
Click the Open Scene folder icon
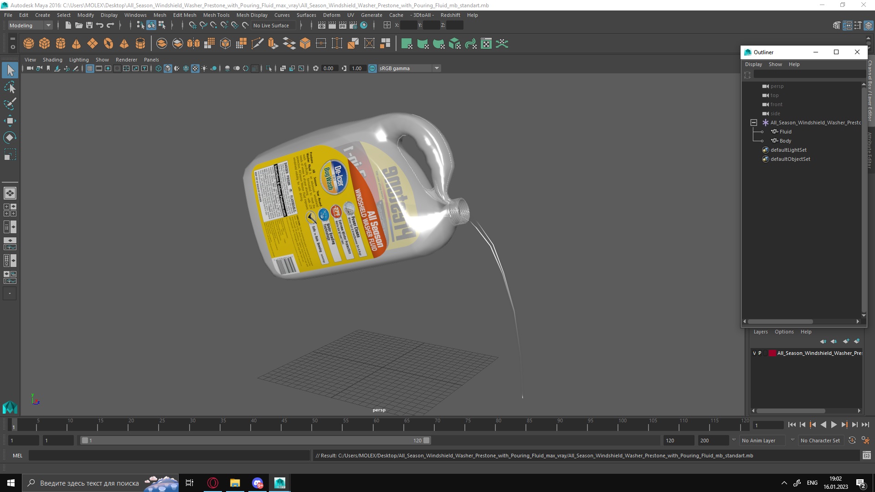tap(78, 26)
